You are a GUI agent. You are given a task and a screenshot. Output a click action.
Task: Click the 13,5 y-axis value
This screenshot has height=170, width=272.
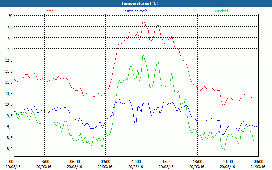pyautogui.click(x=8, y=27)
